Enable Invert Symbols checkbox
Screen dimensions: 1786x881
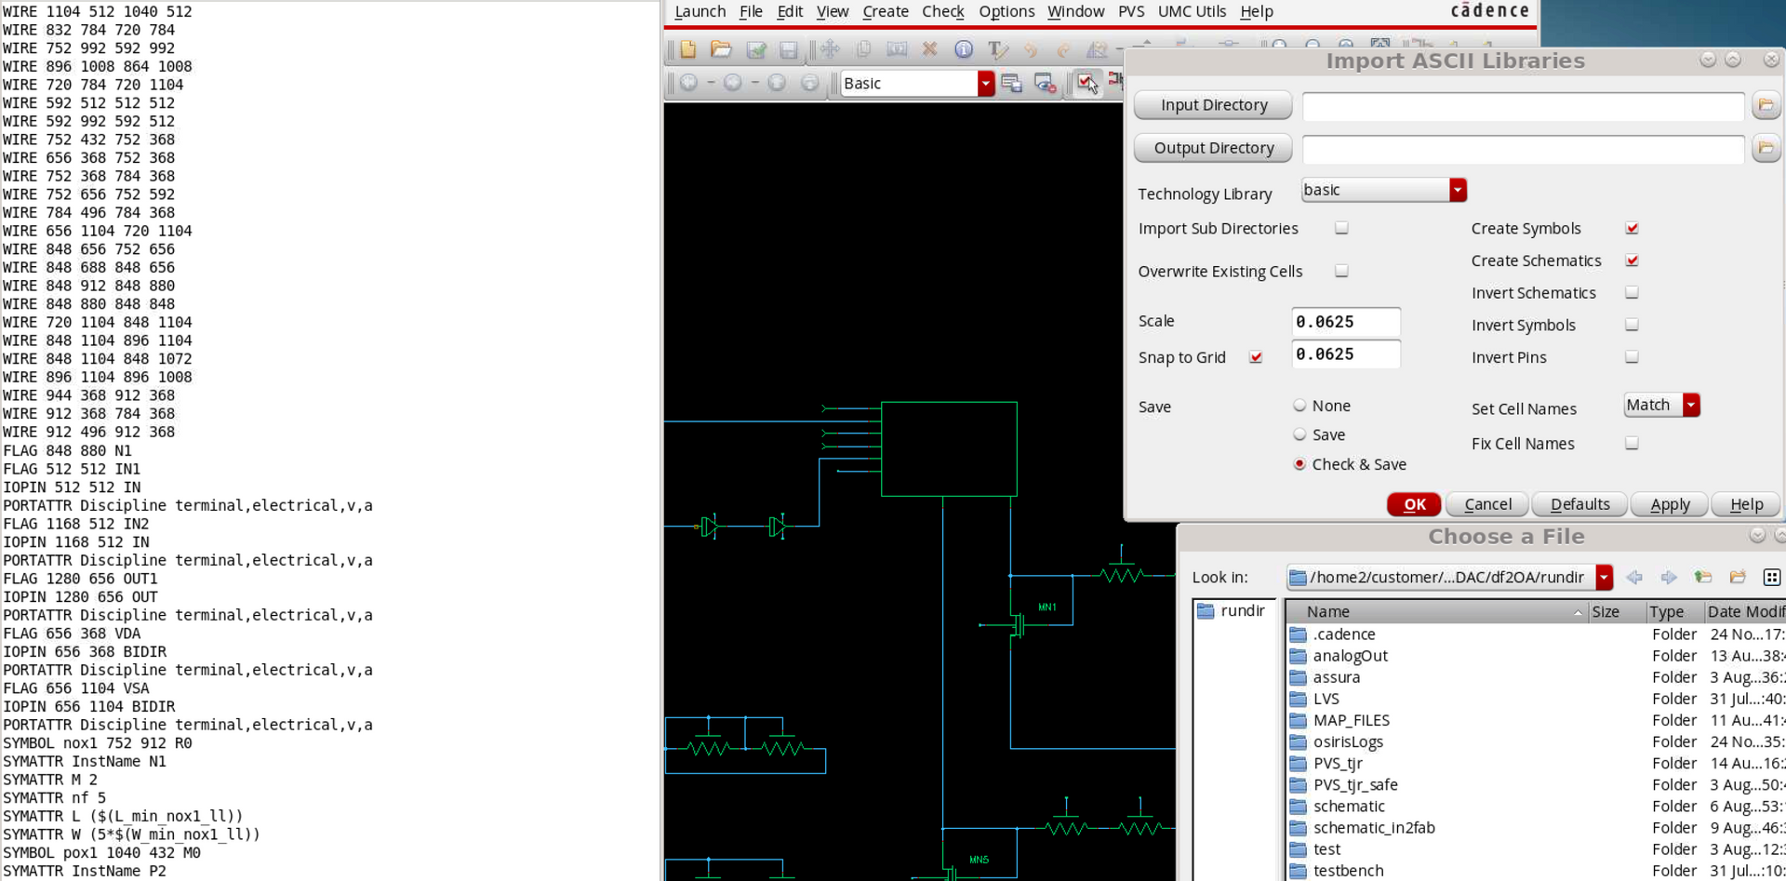pyautogui.click(x=1632, y=325)
